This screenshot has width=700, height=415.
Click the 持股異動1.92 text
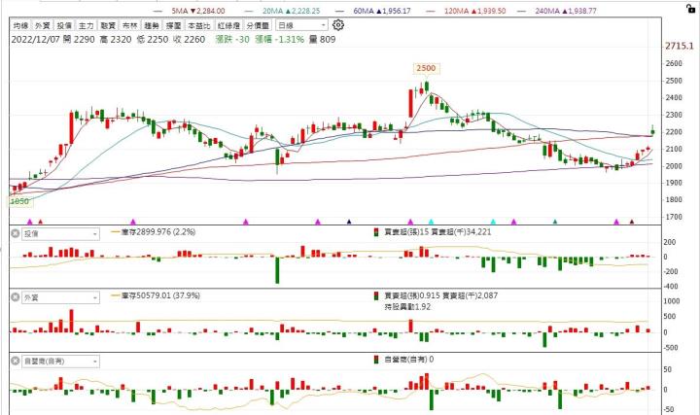pyautogui.click(x=407, y=307)
